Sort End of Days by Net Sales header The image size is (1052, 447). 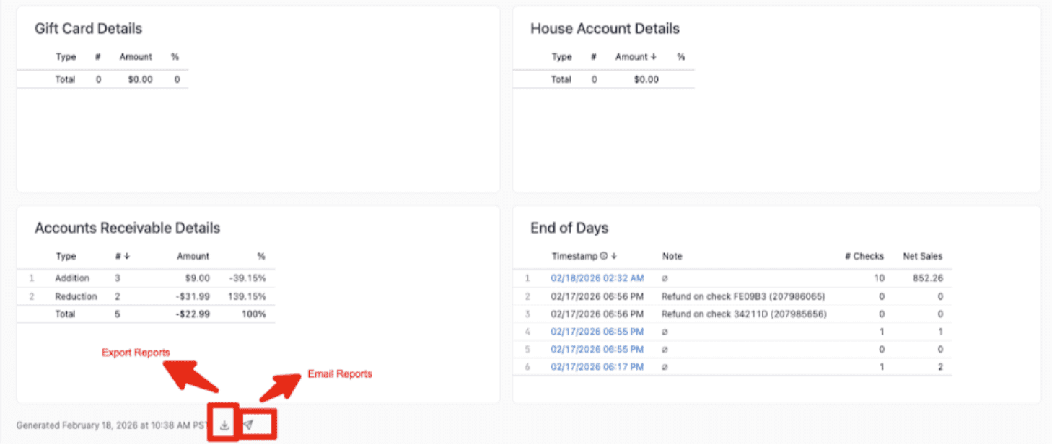click(922, 256)
